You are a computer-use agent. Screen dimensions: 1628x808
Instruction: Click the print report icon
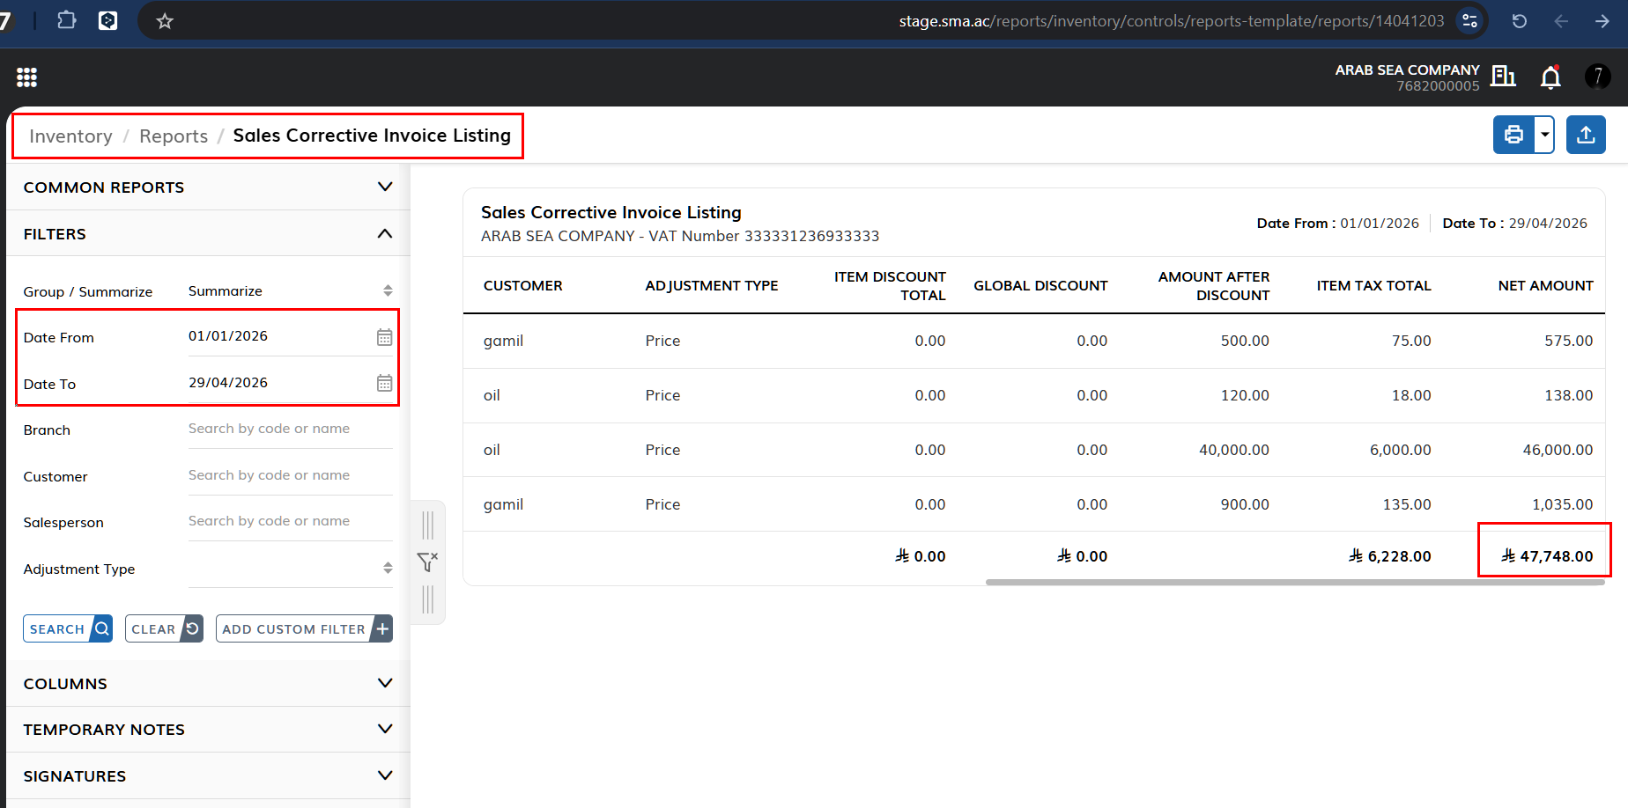pyautogui.click(x=1513, y=135)
